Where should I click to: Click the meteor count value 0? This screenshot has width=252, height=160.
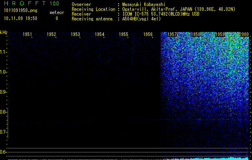tap(57, 18)
